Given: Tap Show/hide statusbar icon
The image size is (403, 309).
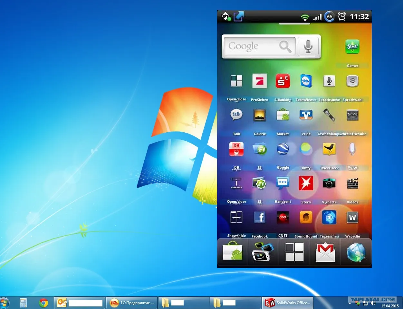Looking at the screenshot, I should pyautogui.click(x=236, y=217).
